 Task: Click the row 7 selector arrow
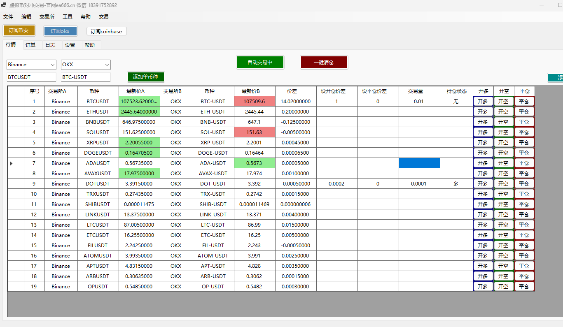pyautogui.click(x=11, y=163)
